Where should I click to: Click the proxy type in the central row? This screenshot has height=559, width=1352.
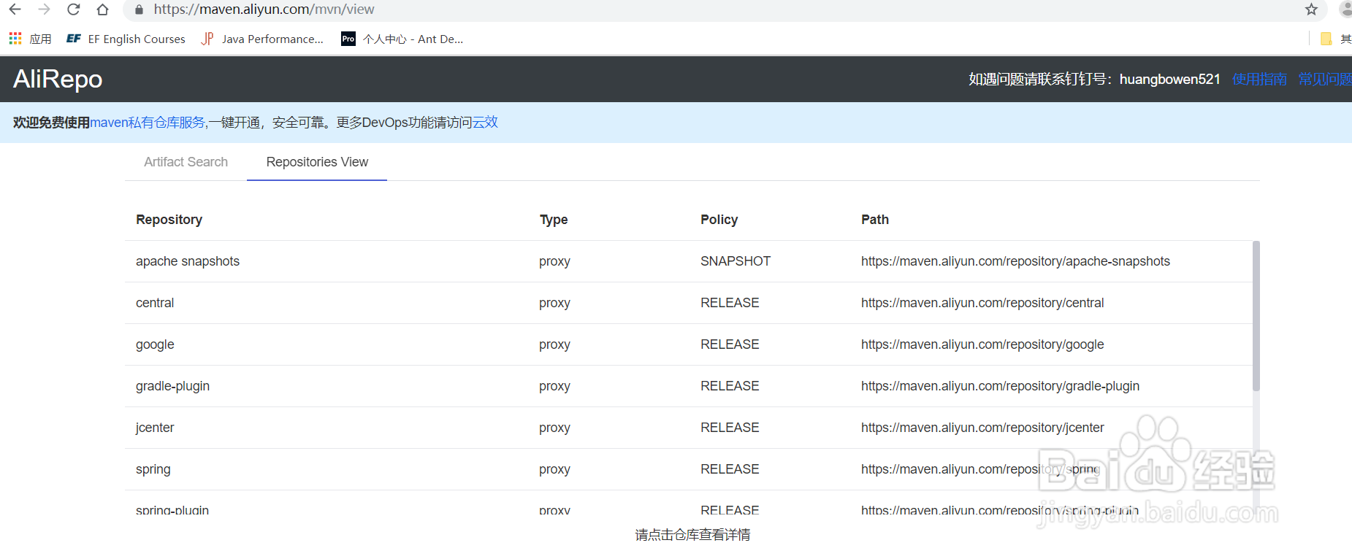coord(554,303)
